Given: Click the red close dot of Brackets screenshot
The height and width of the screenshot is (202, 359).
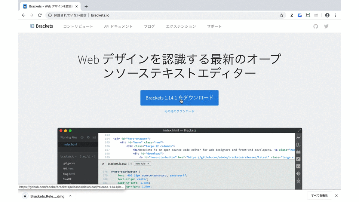Looking at the screenshot, I should coord(61,131).
